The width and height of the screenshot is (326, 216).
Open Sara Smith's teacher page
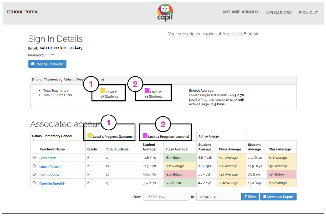[x=48, y=158]
